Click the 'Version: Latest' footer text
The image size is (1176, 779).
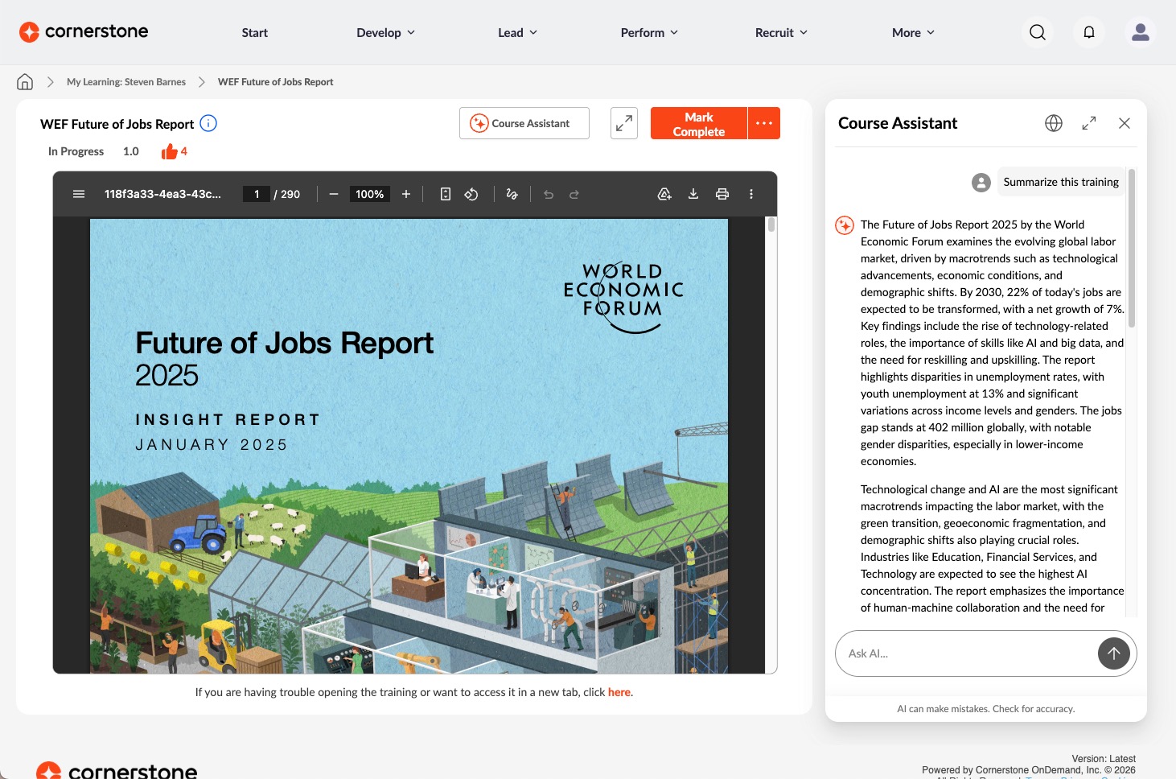[x=1104, y=759]
